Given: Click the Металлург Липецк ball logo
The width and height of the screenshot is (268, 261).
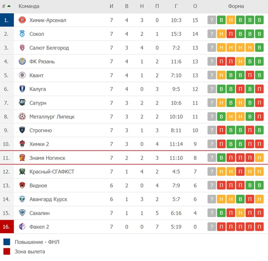Looking at the screenshot, I should 22,117.
